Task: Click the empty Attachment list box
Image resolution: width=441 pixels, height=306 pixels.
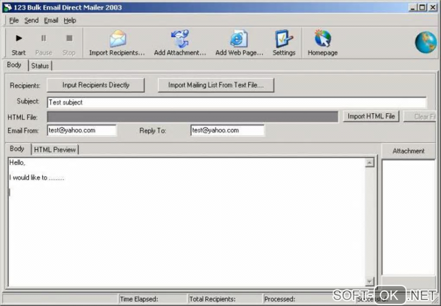Action: click(409, 217)
